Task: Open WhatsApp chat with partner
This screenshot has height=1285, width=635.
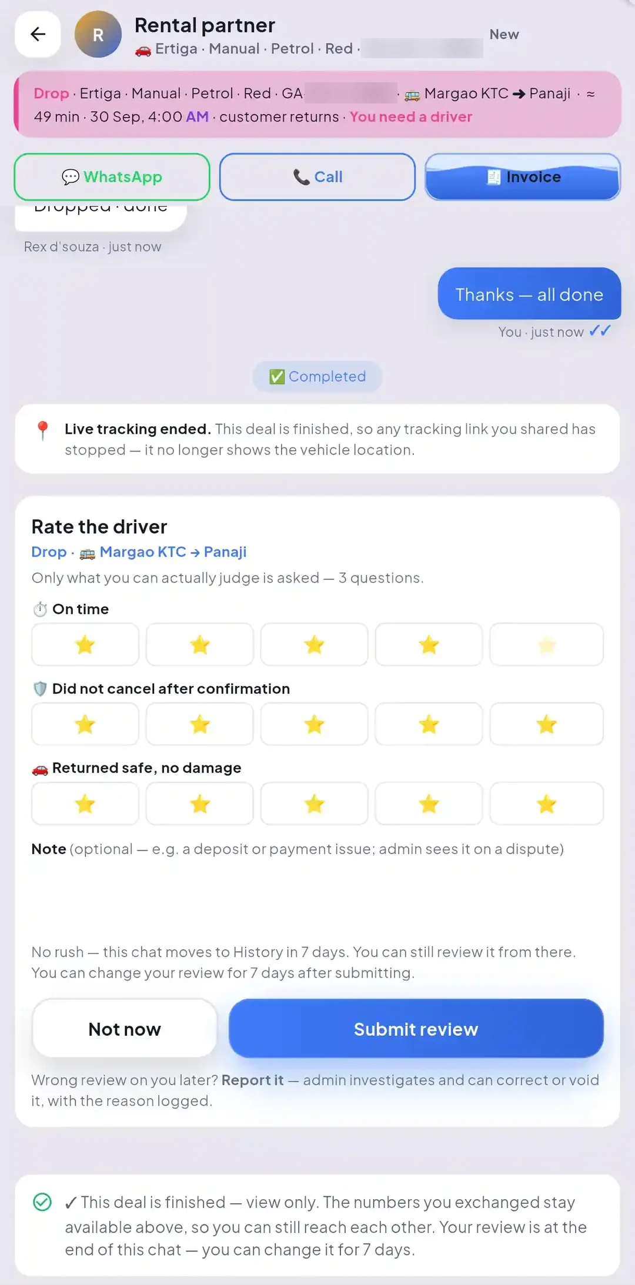Action: pos(112,177)
